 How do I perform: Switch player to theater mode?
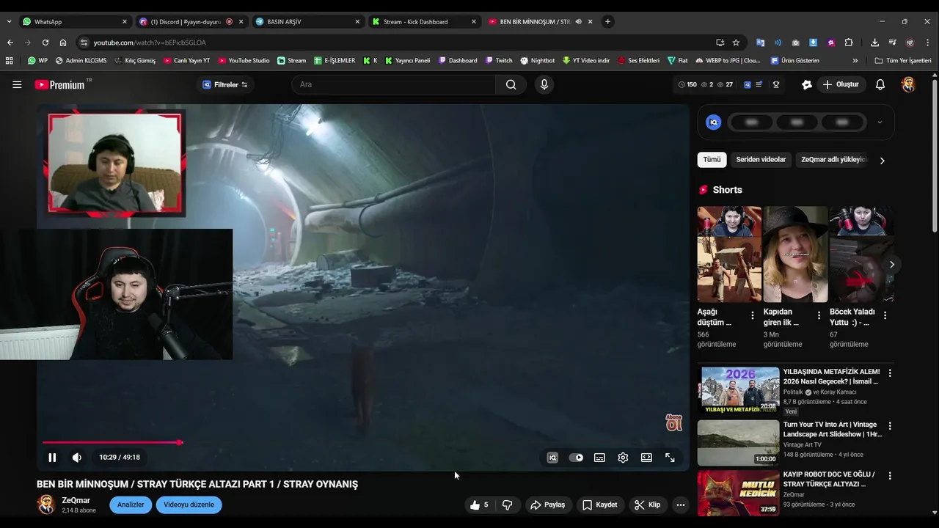[x=646, y=458]
